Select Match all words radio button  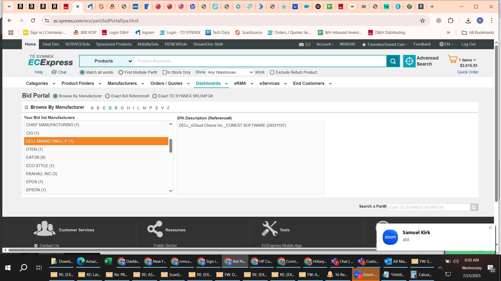click(82, 72)
